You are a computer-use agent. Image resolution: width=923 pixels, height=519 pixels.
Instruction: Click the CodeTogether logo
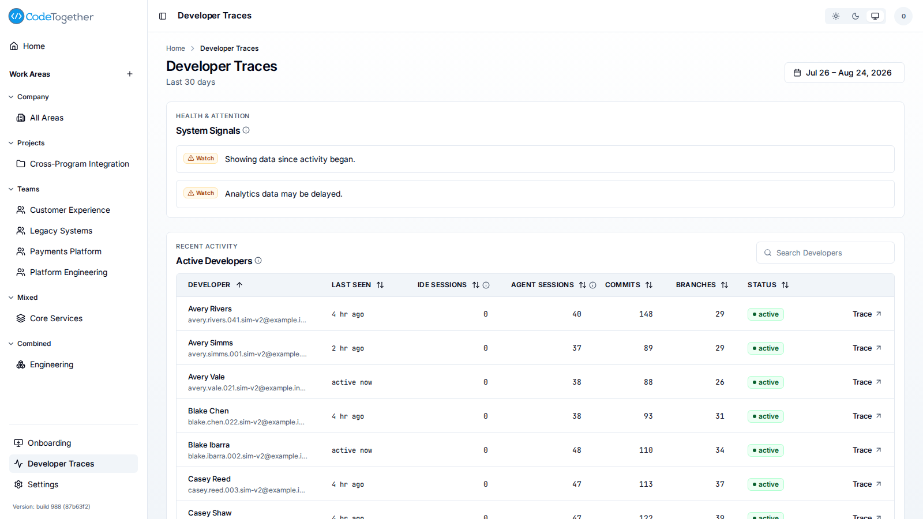(51, 17)
